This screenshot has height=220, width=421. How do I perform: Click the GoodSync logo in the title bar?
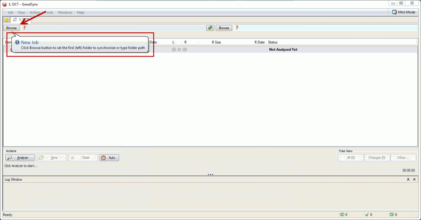4,4
